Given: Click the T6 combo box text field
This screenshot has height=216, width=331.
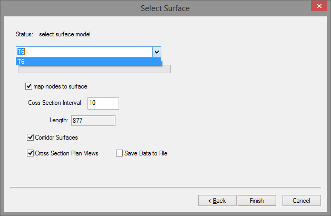Looking at the screenshot, I should pyautogui.click(x=84, y=52).
